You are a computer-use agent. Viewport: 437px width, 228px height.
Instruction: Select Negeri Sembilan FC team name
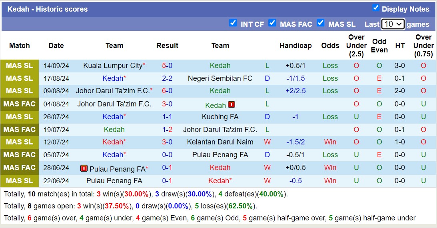220,78
